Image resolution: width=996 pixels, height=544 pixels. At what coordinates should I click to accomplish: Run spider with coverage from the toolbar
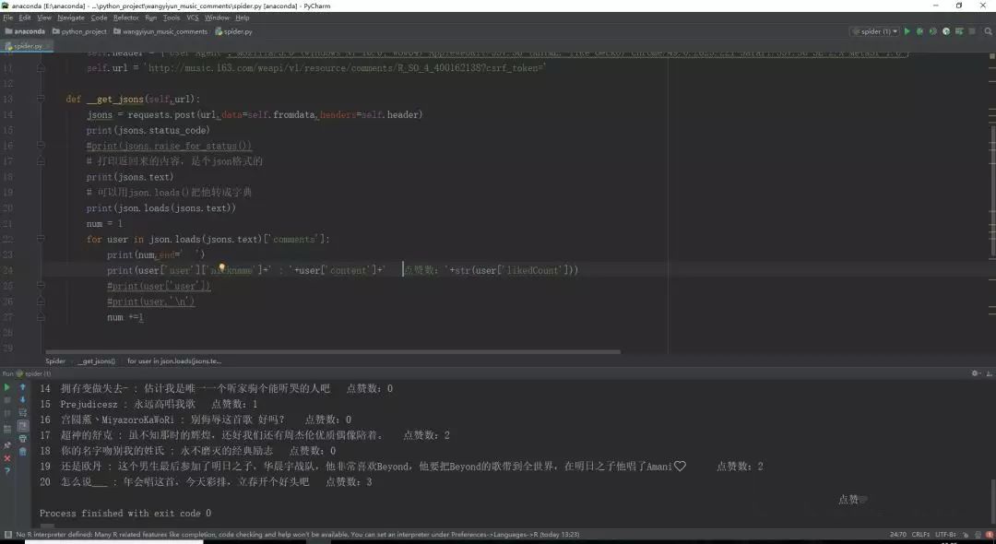933,31
